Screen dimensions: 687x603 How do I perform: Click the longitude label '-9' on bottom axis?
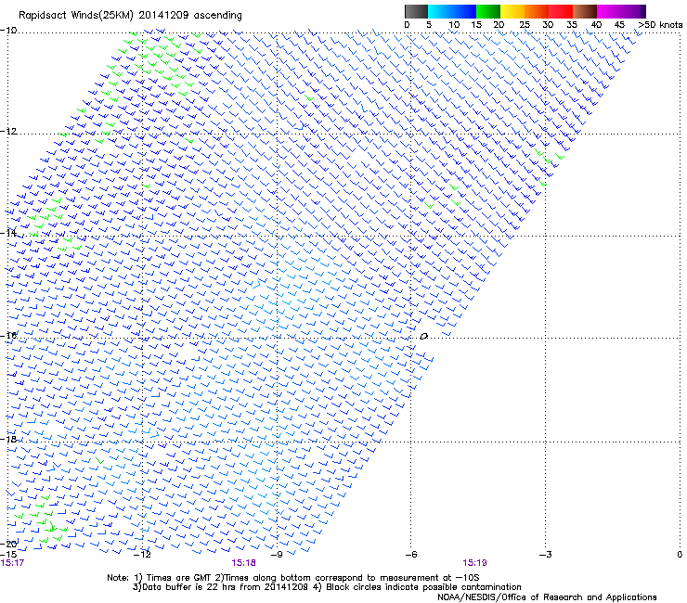click(x=277, y=555)
